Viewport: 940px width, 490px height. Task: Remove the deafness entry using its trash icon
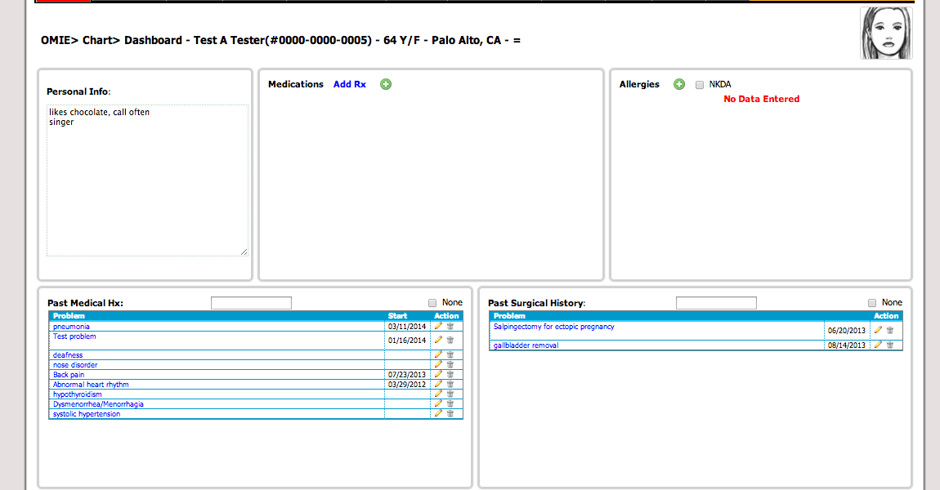click(x=450, y=354)
